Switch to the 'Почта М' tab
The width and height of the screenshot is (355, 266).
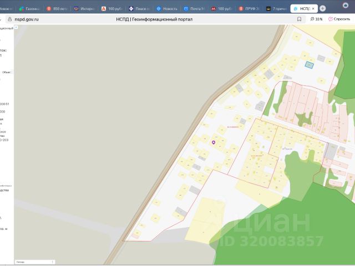[194, 9]
